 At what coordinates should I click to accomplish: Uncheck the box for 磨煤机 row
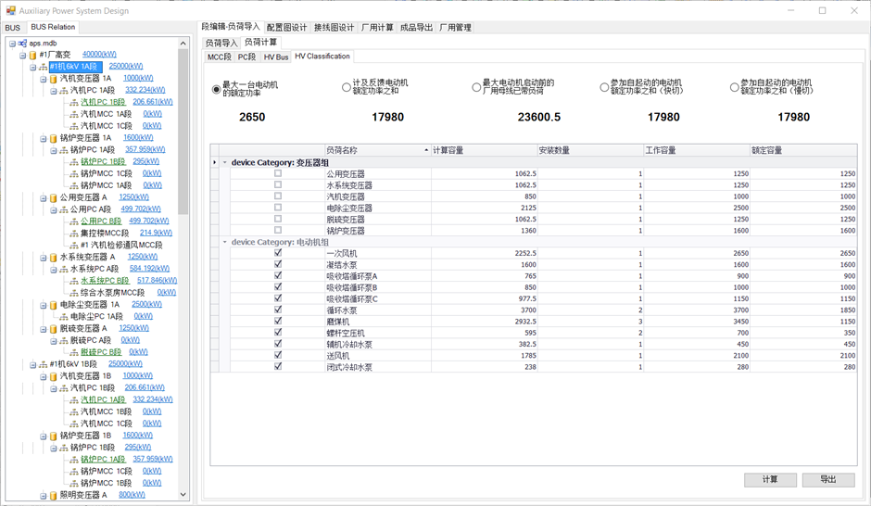point(278,321)
